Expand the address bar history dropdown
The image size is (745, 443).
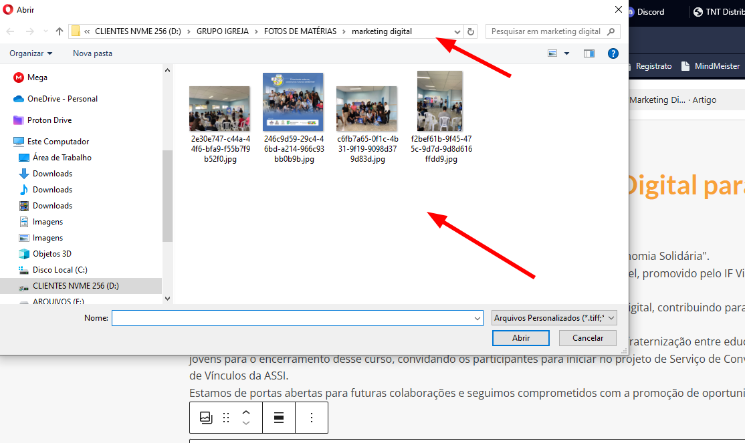457,31
